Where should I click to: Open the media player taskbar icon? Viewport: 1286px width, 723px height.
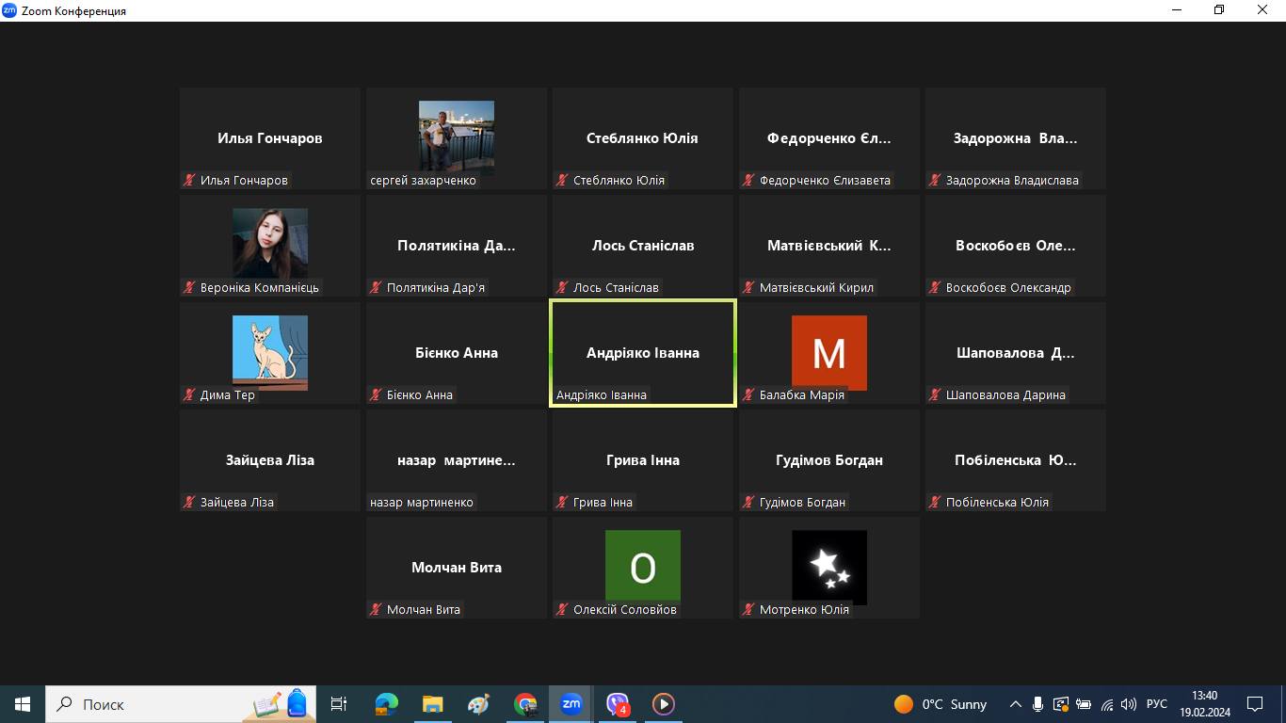coord(664,704)
